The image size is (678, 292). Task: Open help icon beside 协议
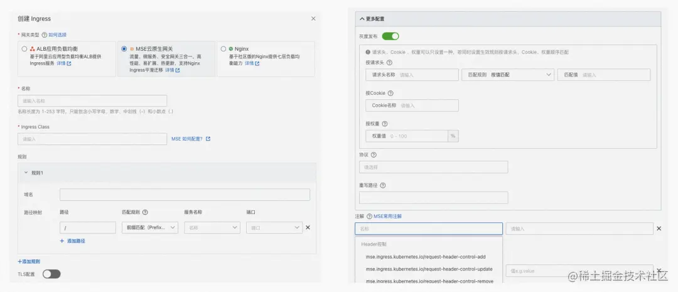point(374,154)
